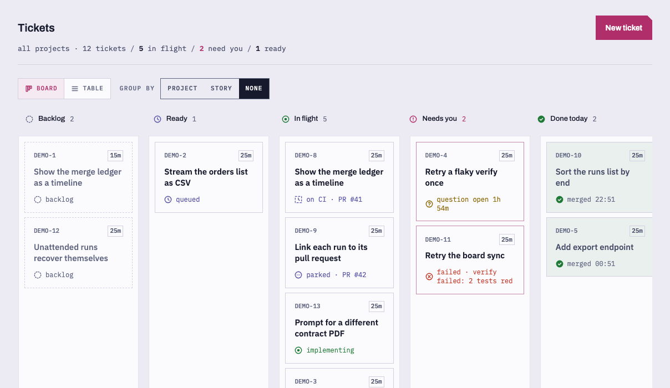Open the Retry the board sync ticket
Screen dimensions: 670x388
pos(470,259)
